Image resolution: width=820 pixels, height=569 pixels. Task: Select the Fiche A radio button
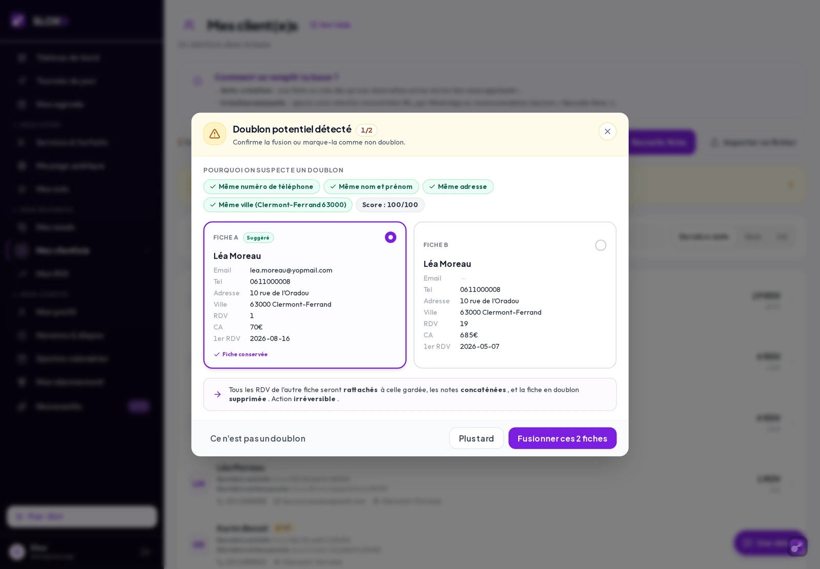click(x=391, y=237)
